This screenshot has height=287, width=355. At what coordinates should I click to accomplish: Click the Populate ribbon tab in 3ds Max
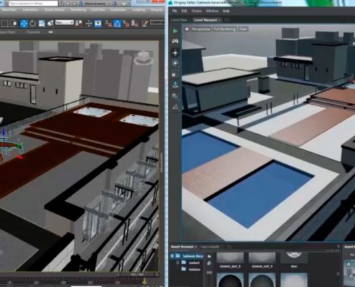(33, 32)
